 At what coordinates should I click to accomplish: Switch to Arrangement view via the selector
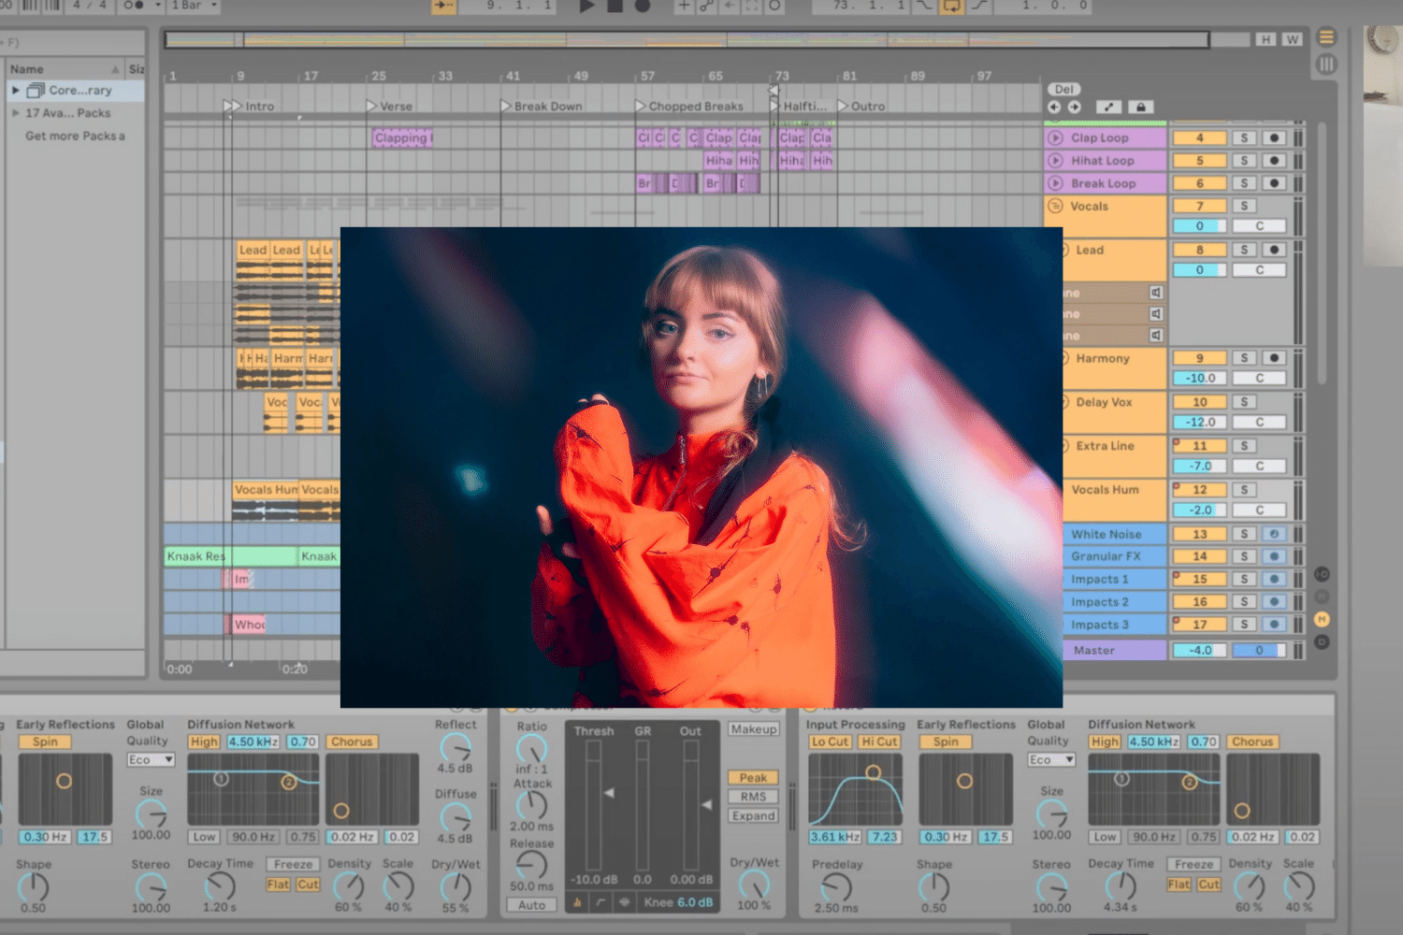point(1326,37)
